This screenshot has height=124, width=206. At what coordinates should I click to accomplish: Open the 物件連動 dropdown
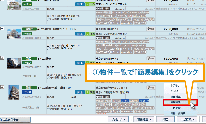tap(144, 119)
